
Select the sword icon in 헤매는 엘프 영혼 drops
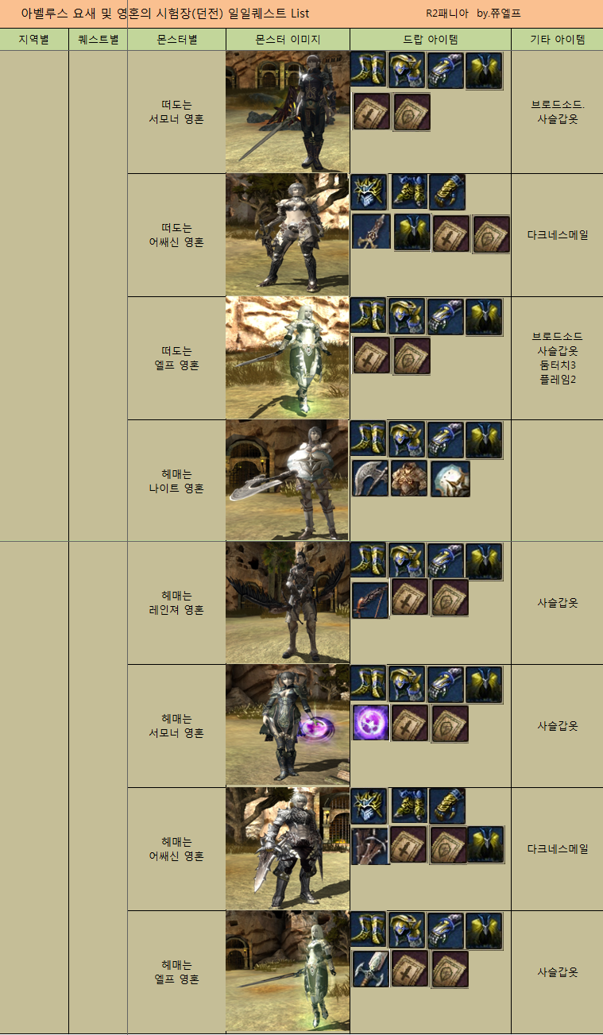[370, 969]
